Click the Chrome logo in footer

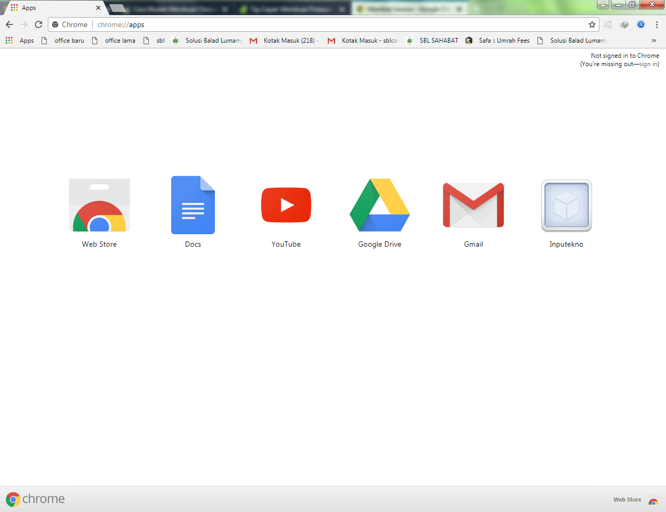tap(35, 499)
